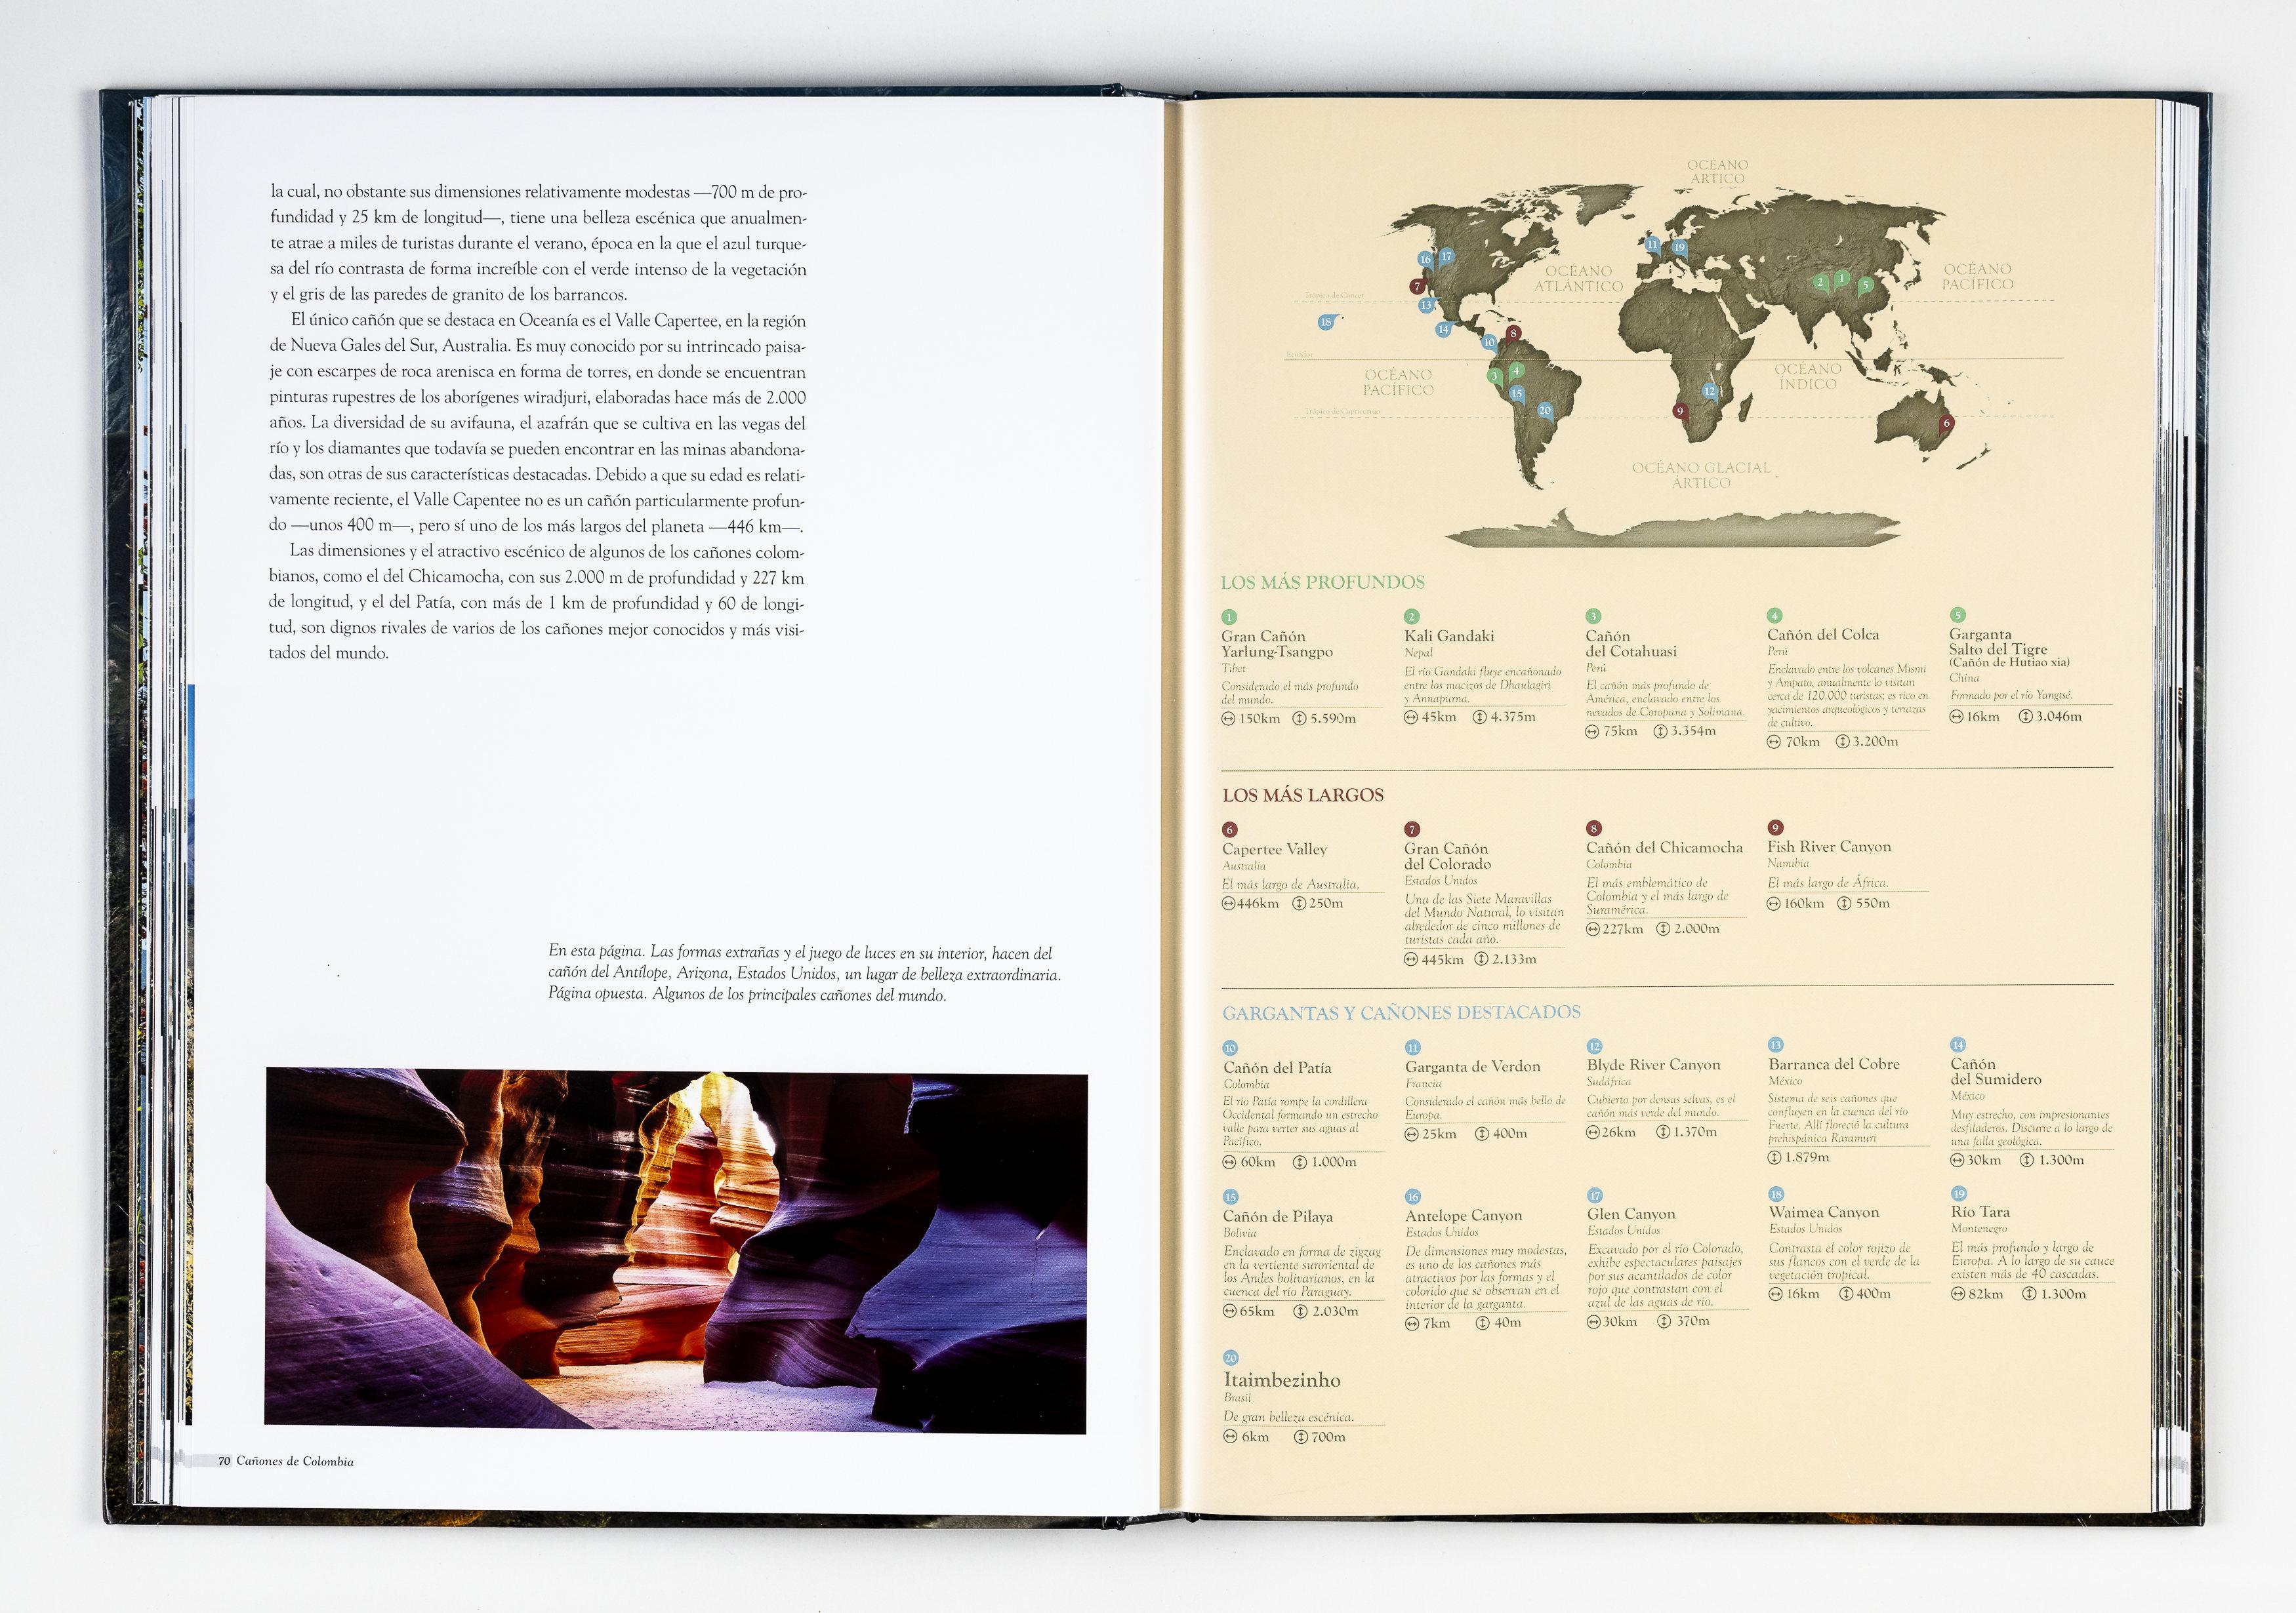Select green map marker 5 in China
Screen dimensions: 2296x1613
click(x=1865, y=285)
